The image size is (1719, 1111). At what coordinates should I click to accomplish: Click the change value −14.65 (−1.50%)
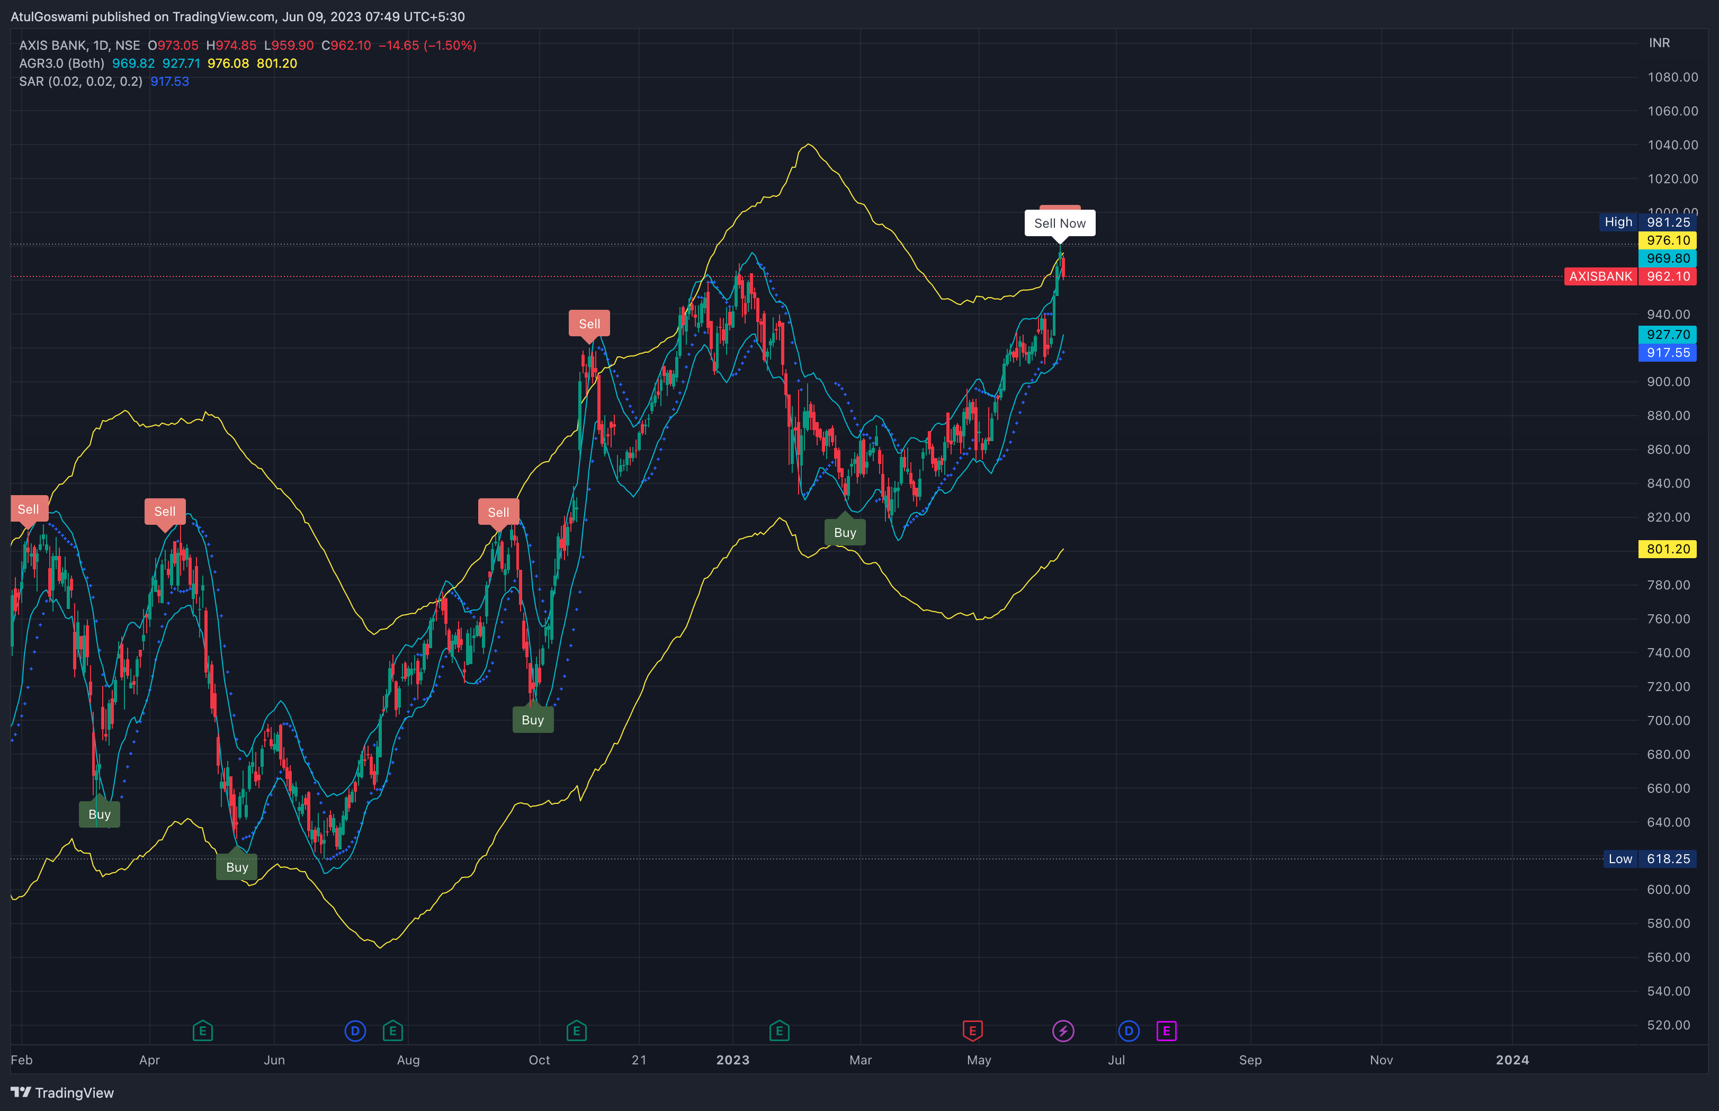[428, 46]
